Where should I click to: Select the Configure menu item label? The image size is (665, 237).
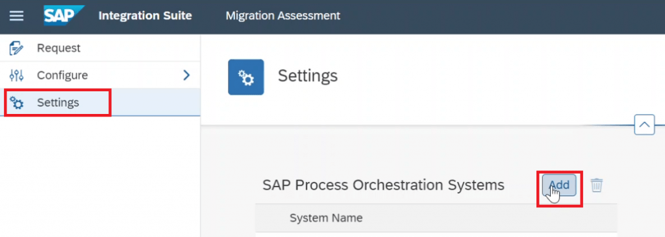[x=62, y=75]
